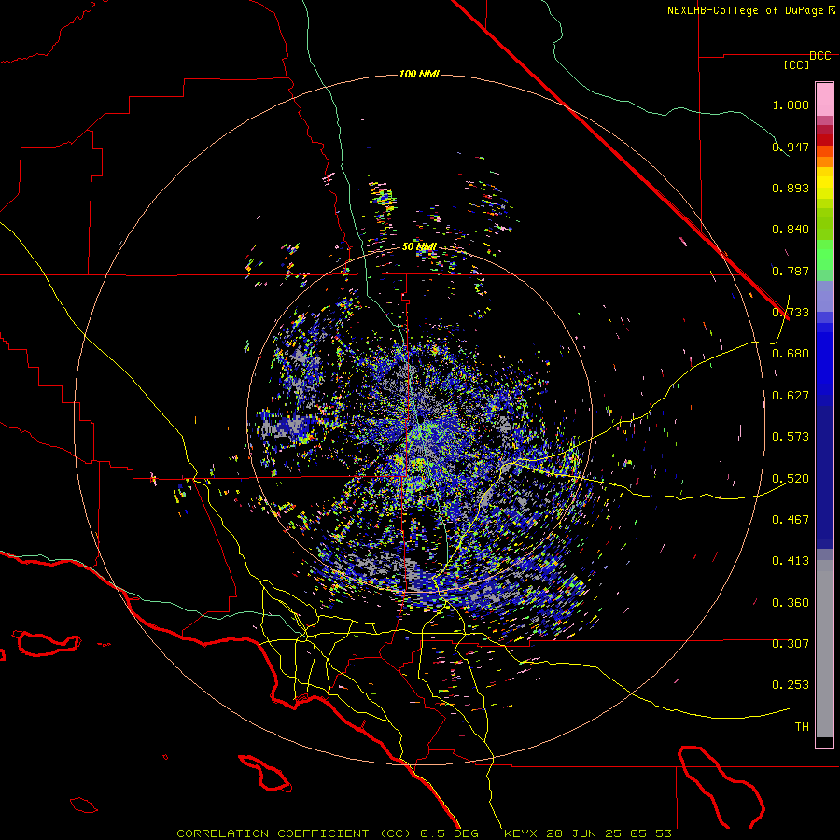Click the 100 NMI range ring label
This screenshot has width=840, height=840.
coord(419,74)
